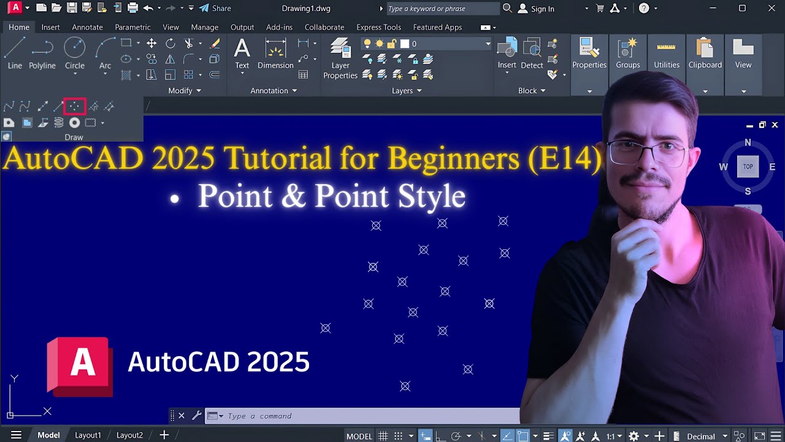The width and height of the screenshot is (785, 442).
Task: Open the Layout1 tab
Action: (x=88, y=435)
